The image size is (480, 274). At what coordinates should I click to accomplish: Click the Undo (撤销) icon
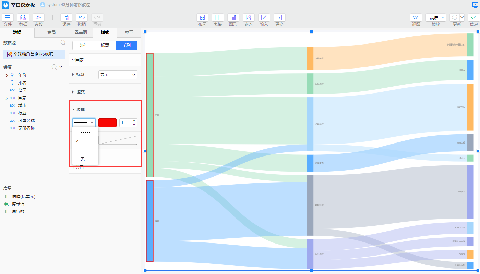click(82, 18)
